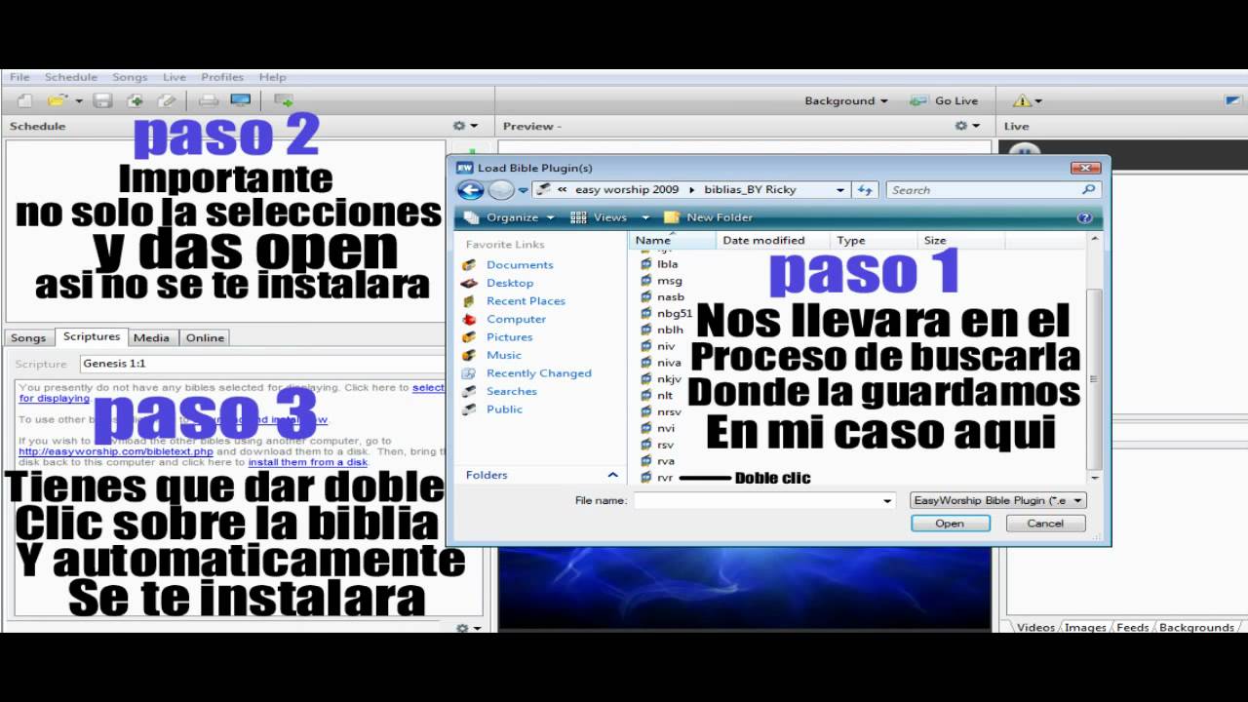Click the Open Schedule folder icon
The image size is (1248, 702).
[57, 100]
